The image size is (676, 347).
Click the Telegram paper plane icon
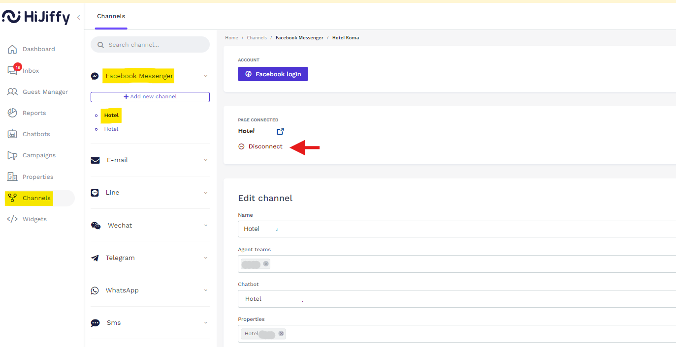click(x=95, y=258)
